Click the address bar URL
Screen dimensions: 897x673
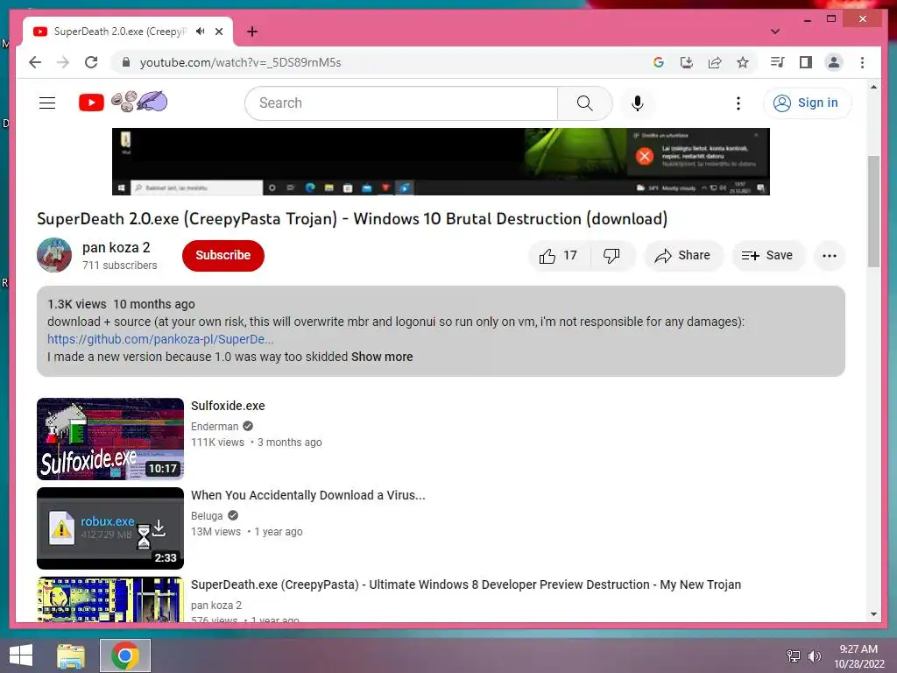[x=240, y=62]
